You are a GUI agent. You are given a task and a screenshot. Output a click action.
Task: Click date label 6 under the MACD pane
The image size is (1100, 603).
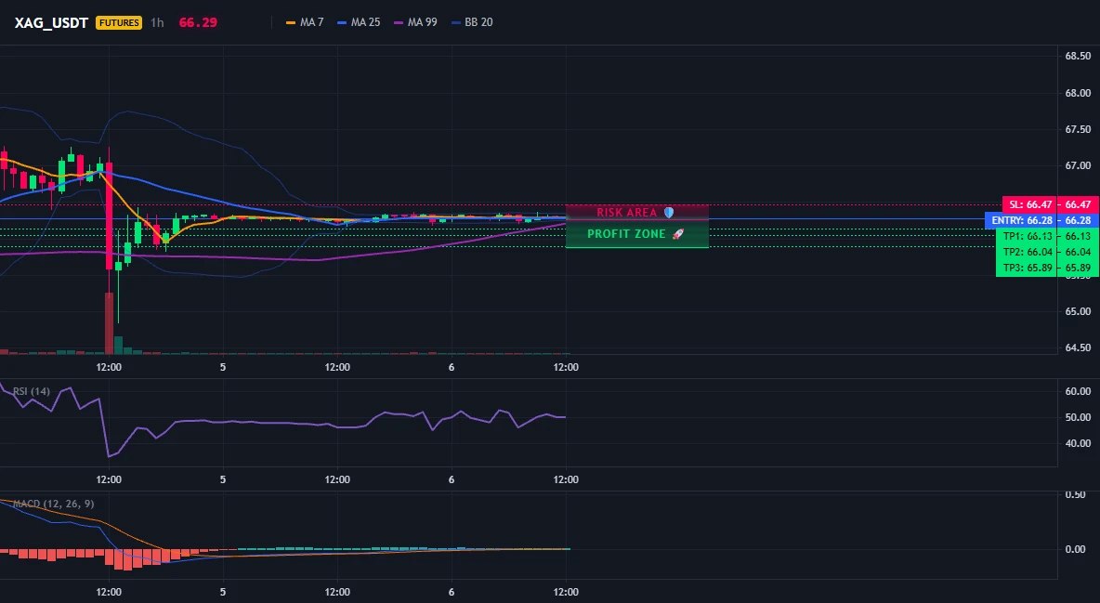(x=452, y=592)
